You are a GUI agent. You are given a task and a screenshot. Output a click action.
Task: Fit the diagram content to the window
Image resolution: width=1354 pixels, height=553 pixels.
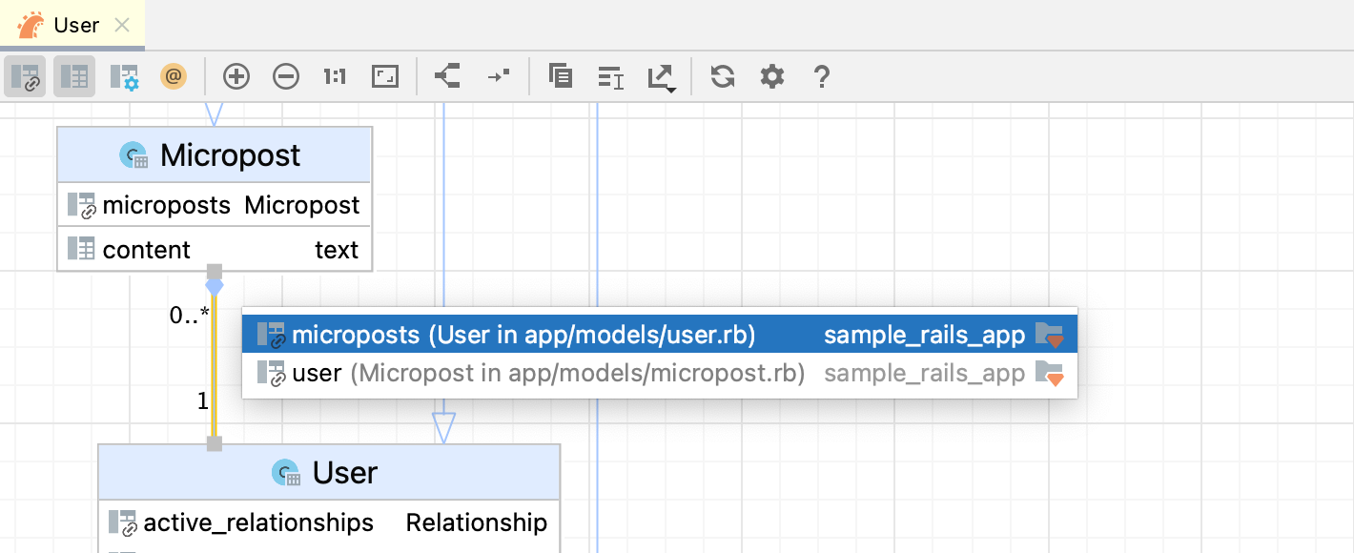pyautogui.click(x=384, y=76)
